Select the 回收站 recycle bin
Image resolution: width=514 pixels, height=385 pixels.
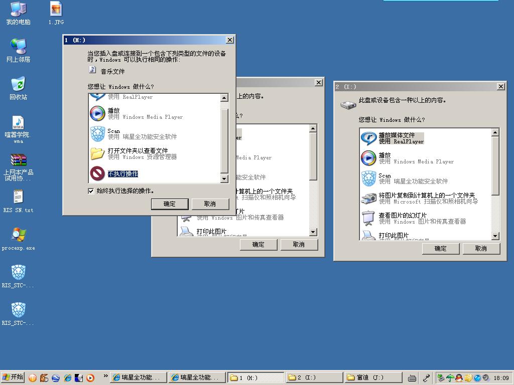(18, 88)
